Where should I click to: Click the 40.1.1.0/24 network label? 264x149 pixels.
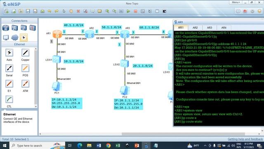73,25
